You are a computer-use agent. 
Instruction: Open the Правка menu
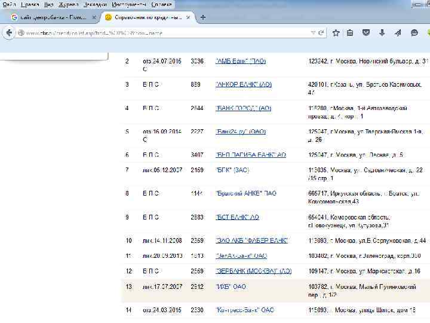coord(30,4)
